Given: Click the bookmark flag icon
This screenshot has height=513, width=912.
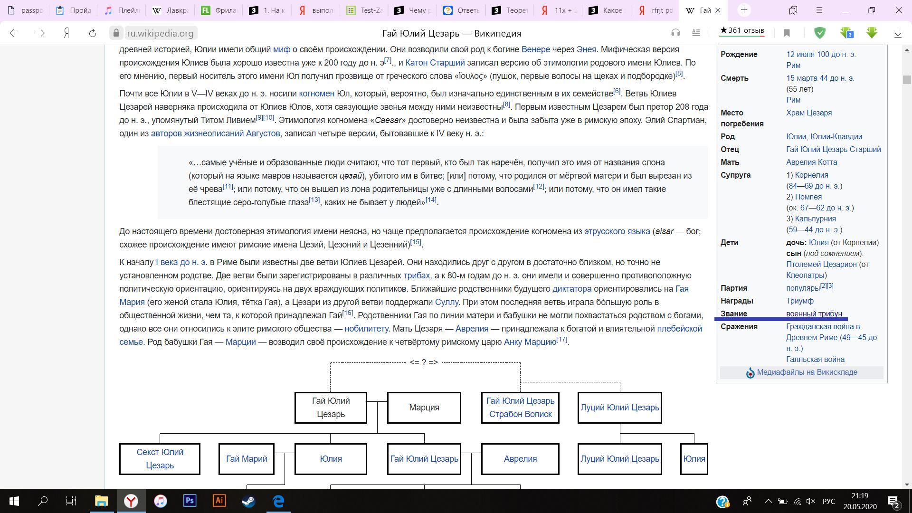Looking at the screenshot, I should (787, 33).
